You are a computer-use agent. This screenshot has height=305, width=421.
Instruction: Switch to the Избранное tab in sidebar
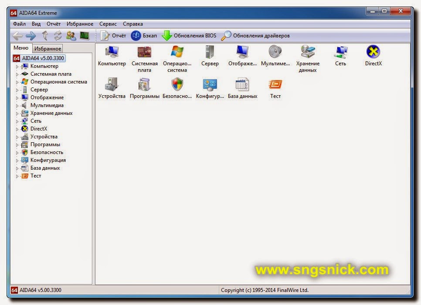[x=48, y=48]
